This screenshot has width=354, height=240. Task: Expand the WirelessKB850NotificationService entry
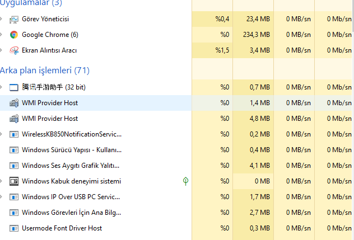tap(1, 134)
